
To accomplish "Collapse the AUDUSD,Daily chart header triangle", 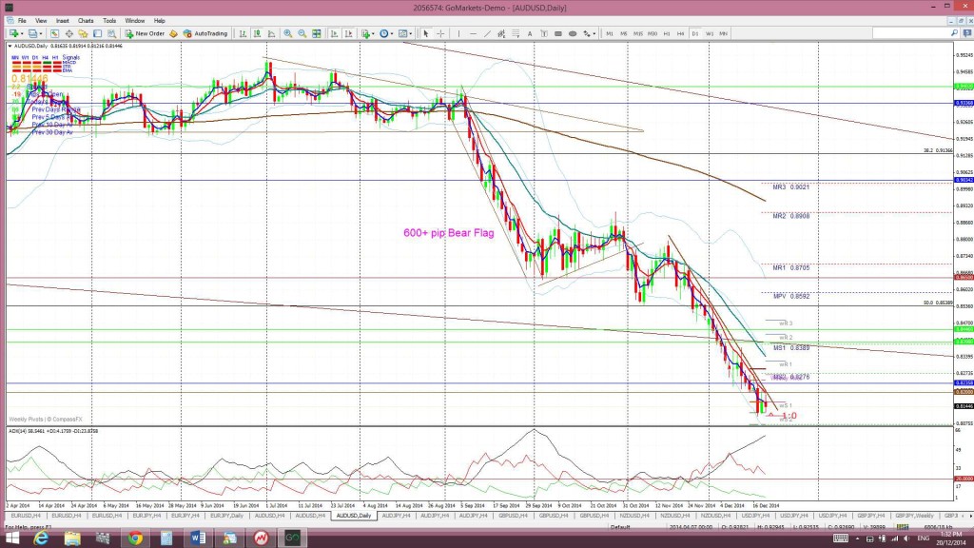I will pyautogui.click(x=10, y=46).
